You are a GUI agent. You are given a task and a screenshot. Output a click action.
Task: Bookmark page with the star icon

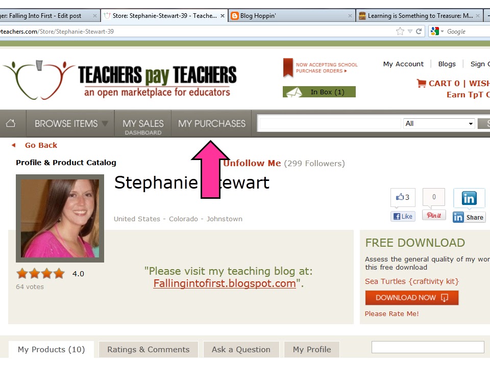(x=400, y=31)
